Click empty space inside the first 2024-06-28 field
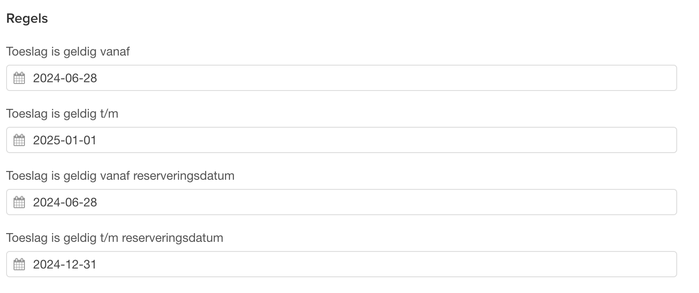Viewport: 699px width, 293px height. click(384, 78)
